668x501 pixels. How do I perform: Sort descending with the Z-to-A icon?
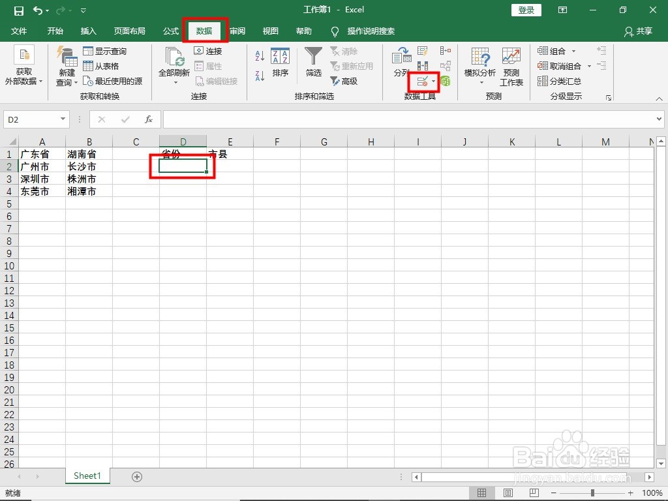[260, 76]
